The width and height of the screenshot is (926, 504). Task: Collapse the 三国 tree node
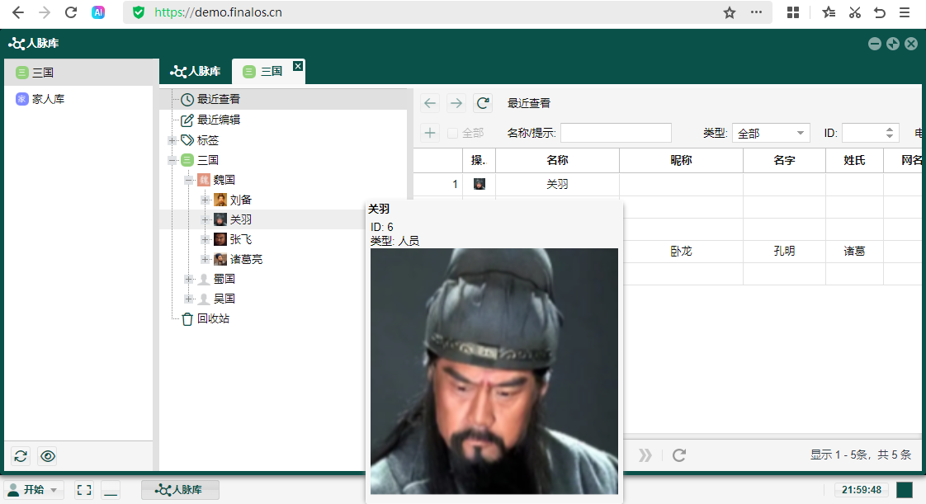pos(172,160)
